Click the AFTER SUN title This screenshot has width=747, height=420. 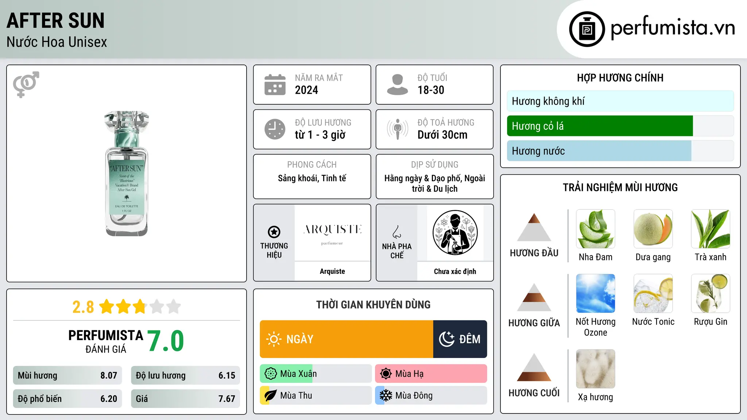55,20
